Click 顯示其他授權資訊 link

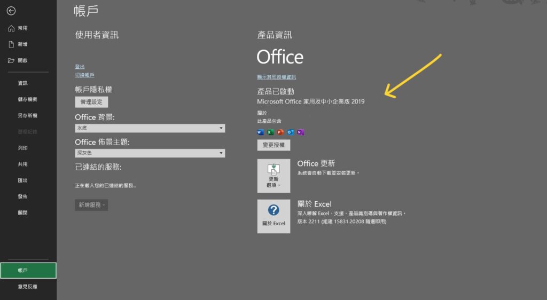point(276,77)
